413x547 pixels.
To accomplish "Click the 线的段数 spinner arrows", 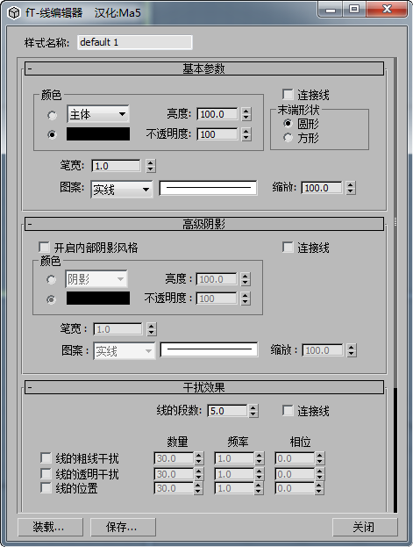I will click(253, 411).
